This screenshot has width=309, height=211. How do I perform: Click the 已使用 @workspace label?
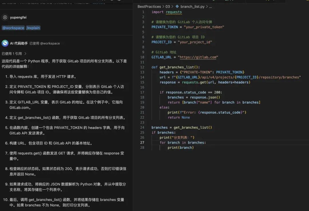[x=45, y=43]
